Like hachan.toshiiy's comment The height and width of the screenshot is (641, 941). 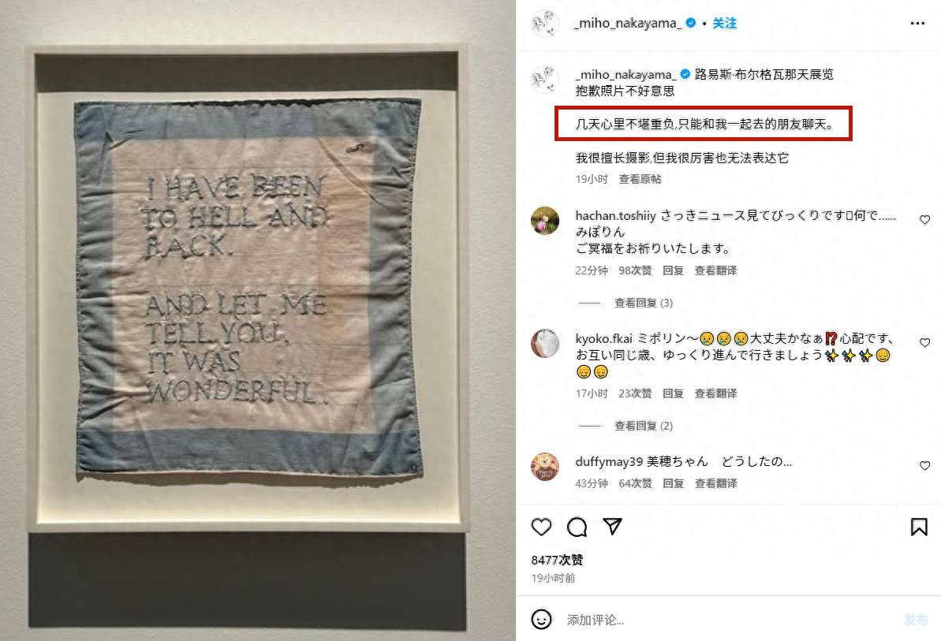[924, 220]
